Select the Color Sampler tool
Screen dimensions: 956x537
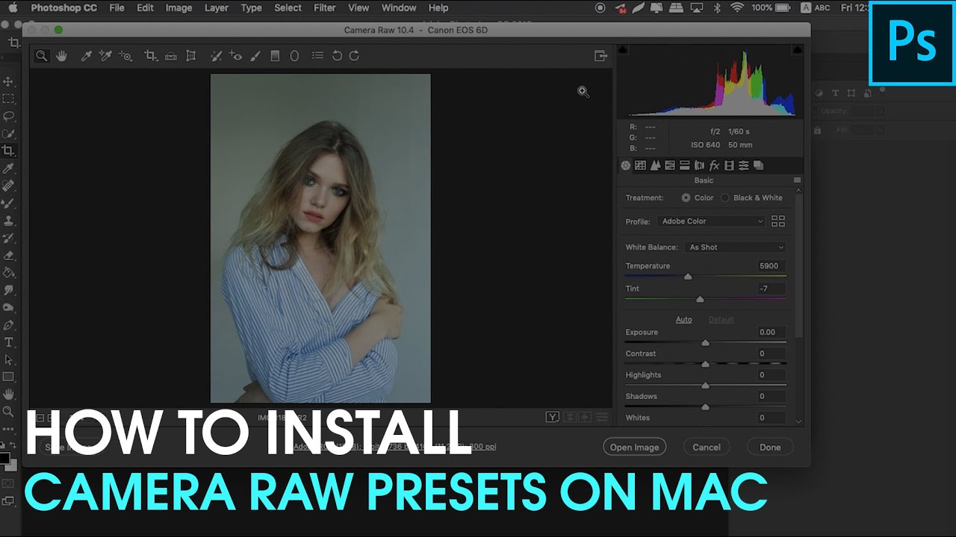106,56
